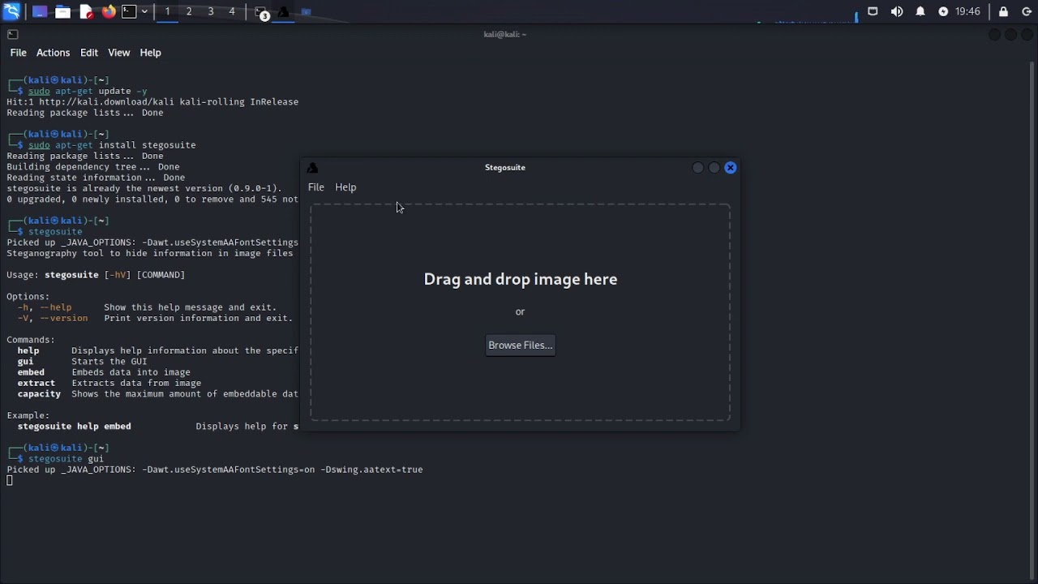Open the Kali dragon applications menu

(11, 11)
